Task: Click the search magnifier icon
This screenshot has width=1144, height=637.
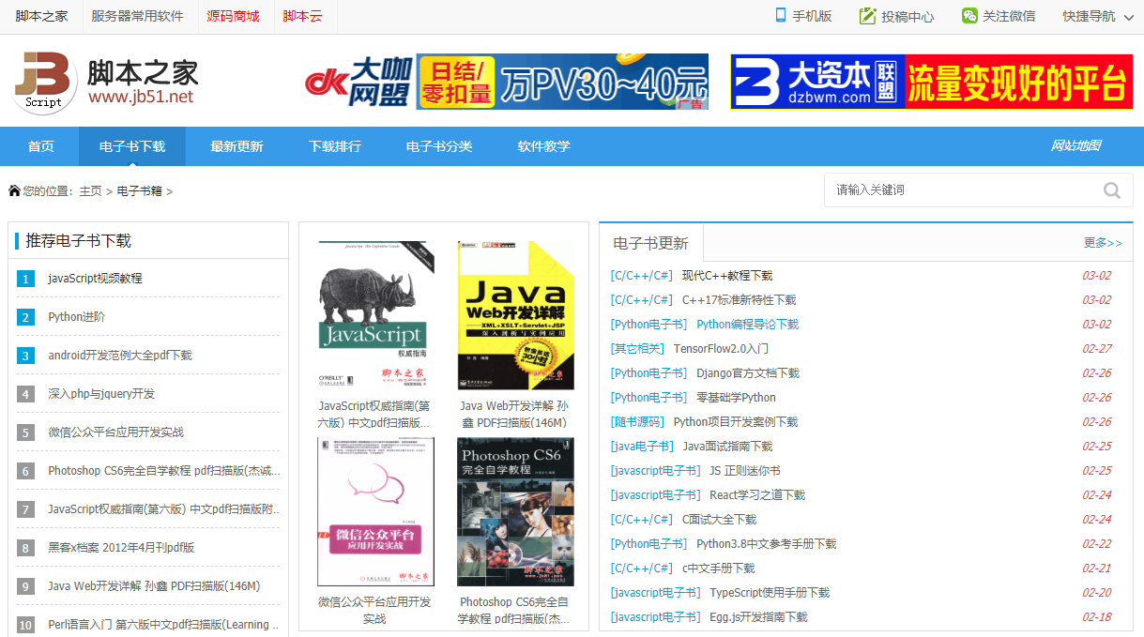Action: point(1111,190)
